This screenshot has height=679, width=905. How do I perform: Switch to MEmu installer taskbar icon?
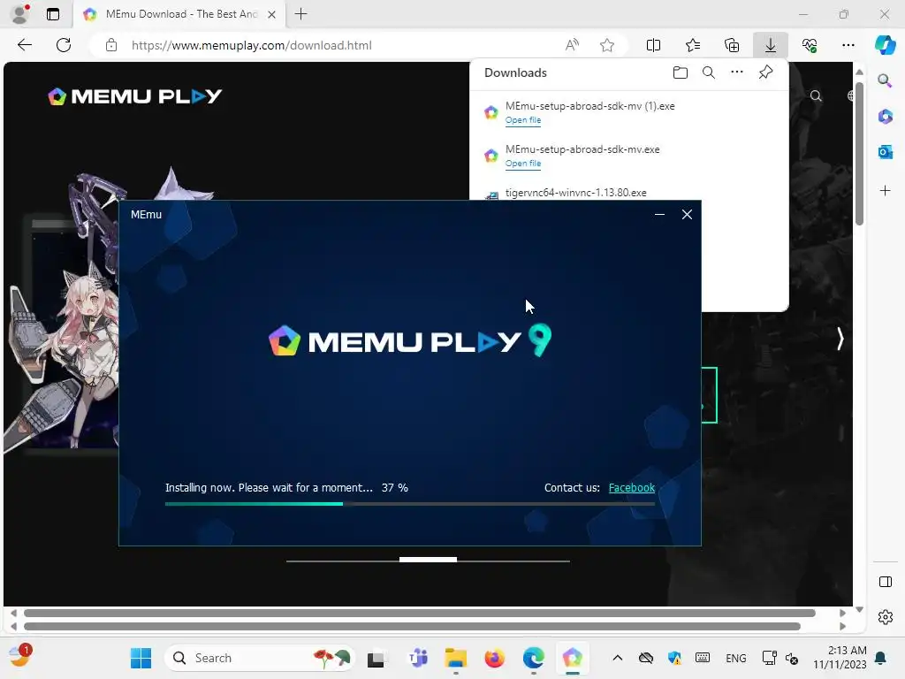point(572,658)
